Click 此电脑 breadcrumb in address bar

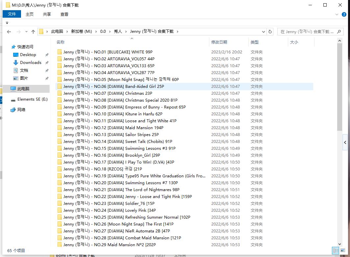coord(57,31)
